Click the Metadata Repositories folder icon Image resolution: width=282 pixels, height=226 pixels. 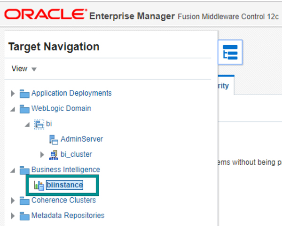24,216
